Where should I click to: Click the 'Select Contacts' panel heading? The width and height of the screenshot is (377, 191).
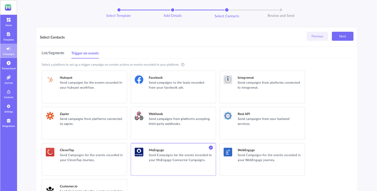52,37
